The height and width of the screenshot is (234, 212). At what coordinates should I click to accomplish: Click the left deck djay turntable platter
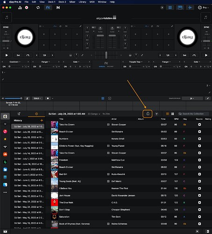25,37
